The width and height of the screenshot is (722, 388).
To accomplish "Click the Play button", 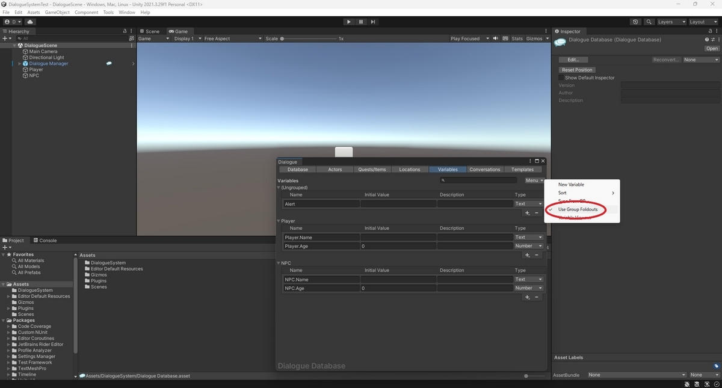I will 348,22.
